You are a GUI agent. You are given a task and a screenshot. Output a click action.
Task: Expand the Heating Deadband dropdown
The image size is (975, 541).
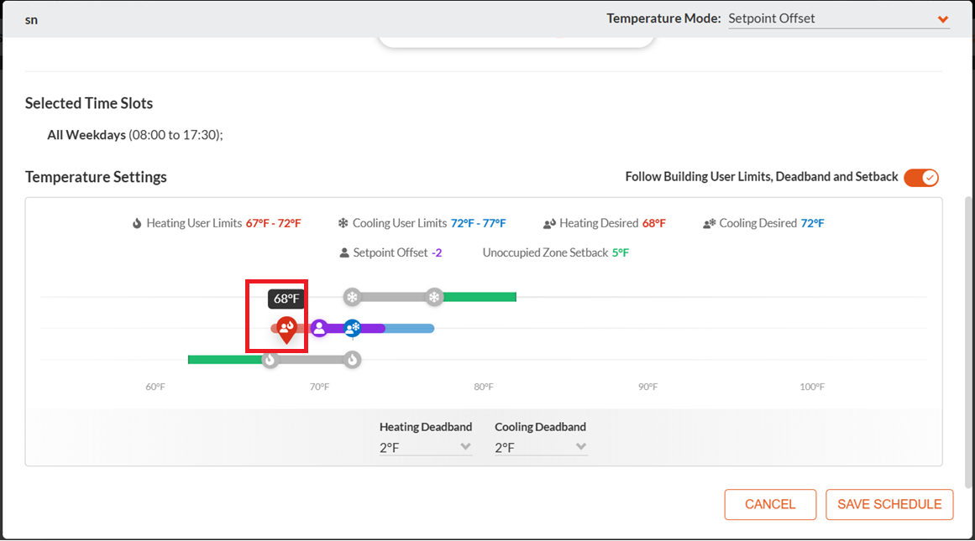point(425,447)
